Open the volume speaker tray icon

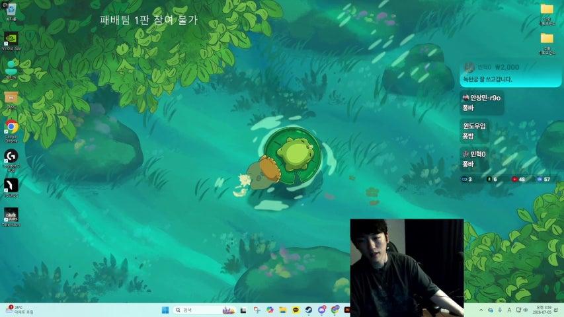[526, 310]
